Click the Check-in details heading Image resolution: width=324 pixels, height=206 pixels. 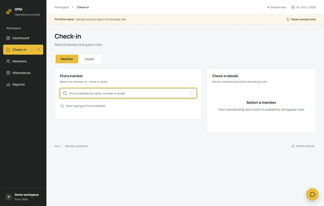[x=225, y=76]
